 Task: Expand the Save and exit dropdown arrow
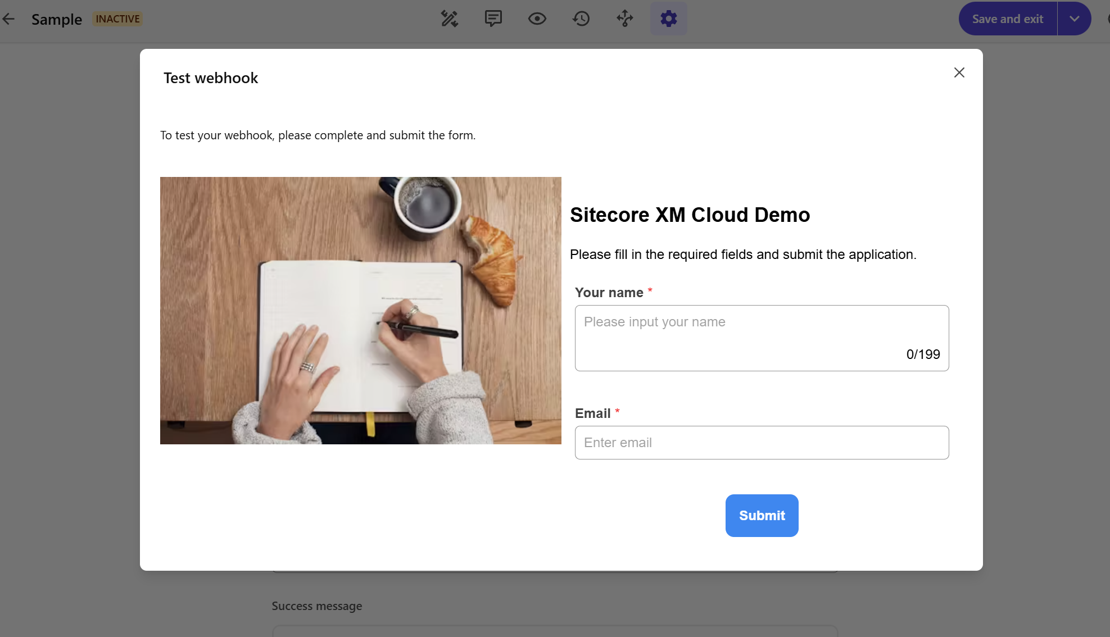click(1075, 19)
